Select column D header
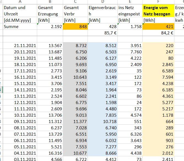184x161 pixels. 102,2
